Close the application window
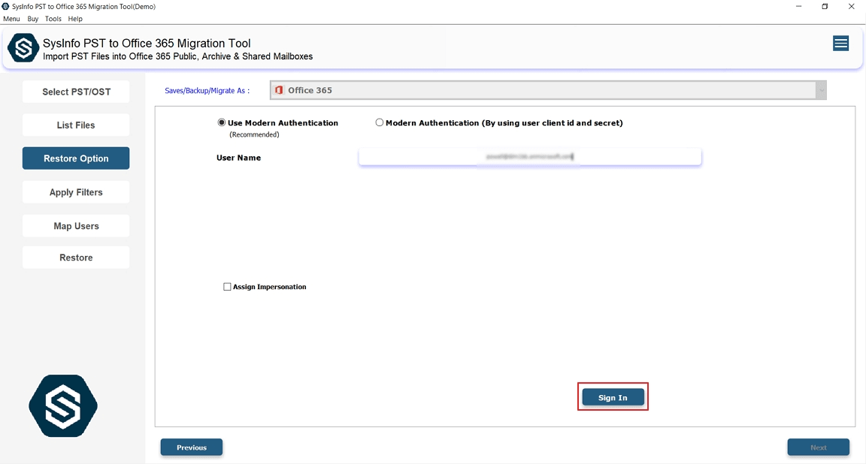866x464 pixels. pos(851,7)
